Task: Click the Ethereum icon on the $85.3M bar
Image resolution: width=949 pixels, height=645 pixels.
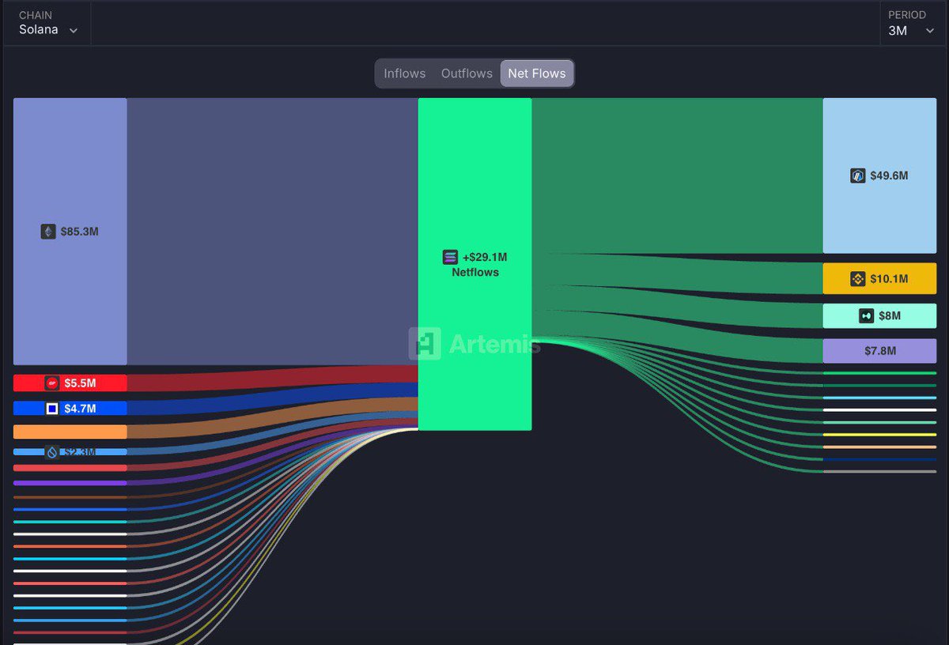Action: click(x=48, y=232)
